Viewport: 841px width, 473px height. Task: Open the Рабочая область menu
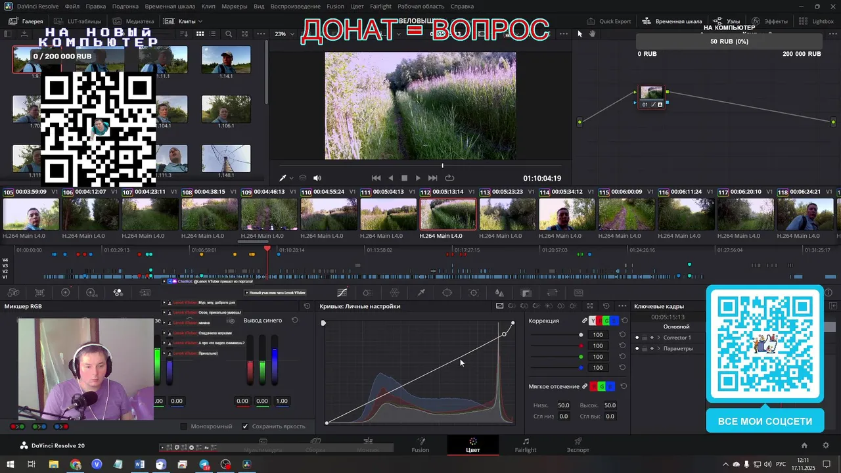pyautogui.click(x=421, y=7)
